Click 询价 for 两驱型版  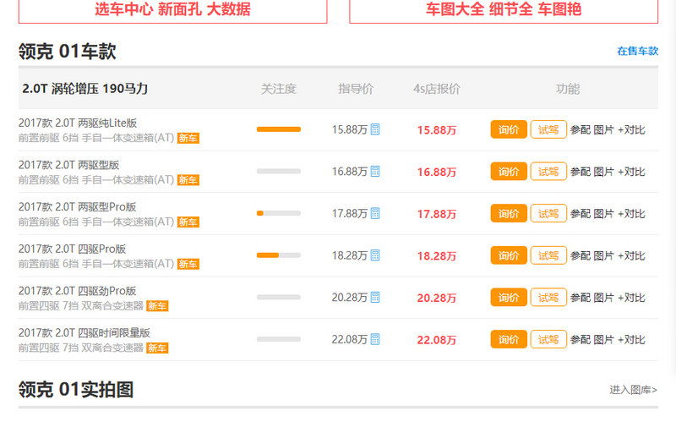click(x=509, y=172)
